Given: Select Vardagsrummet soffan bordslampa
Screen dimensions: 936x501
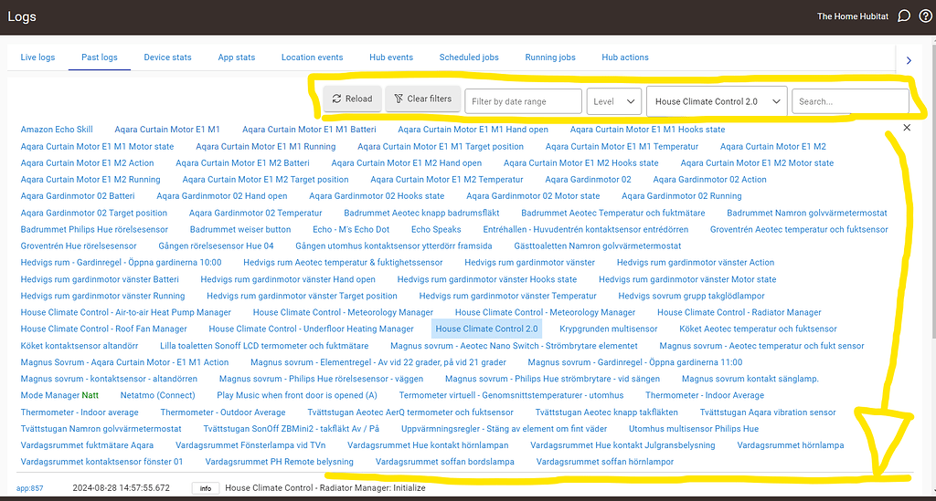Looking at the screenshot, I should click(445, 462).
